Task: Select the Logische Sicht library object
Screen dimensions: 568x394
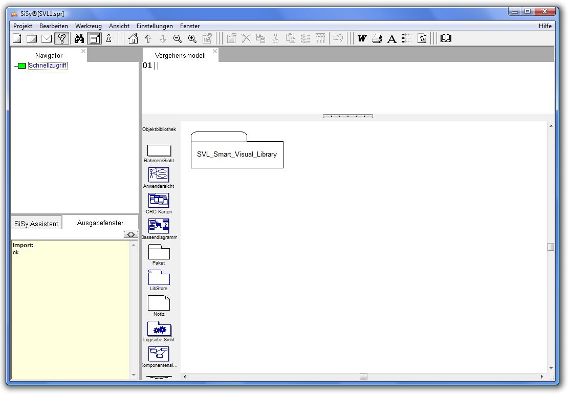Action: coord(159,329)
